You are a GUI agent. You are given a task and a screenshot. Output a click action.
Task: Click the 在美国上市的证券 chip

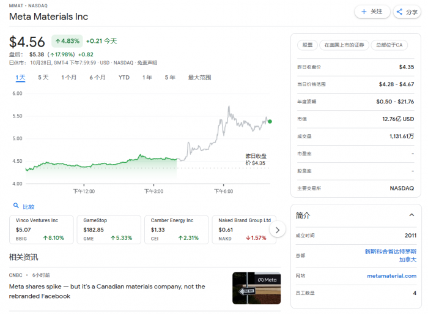pyautogui.click(x=344, y=45)
